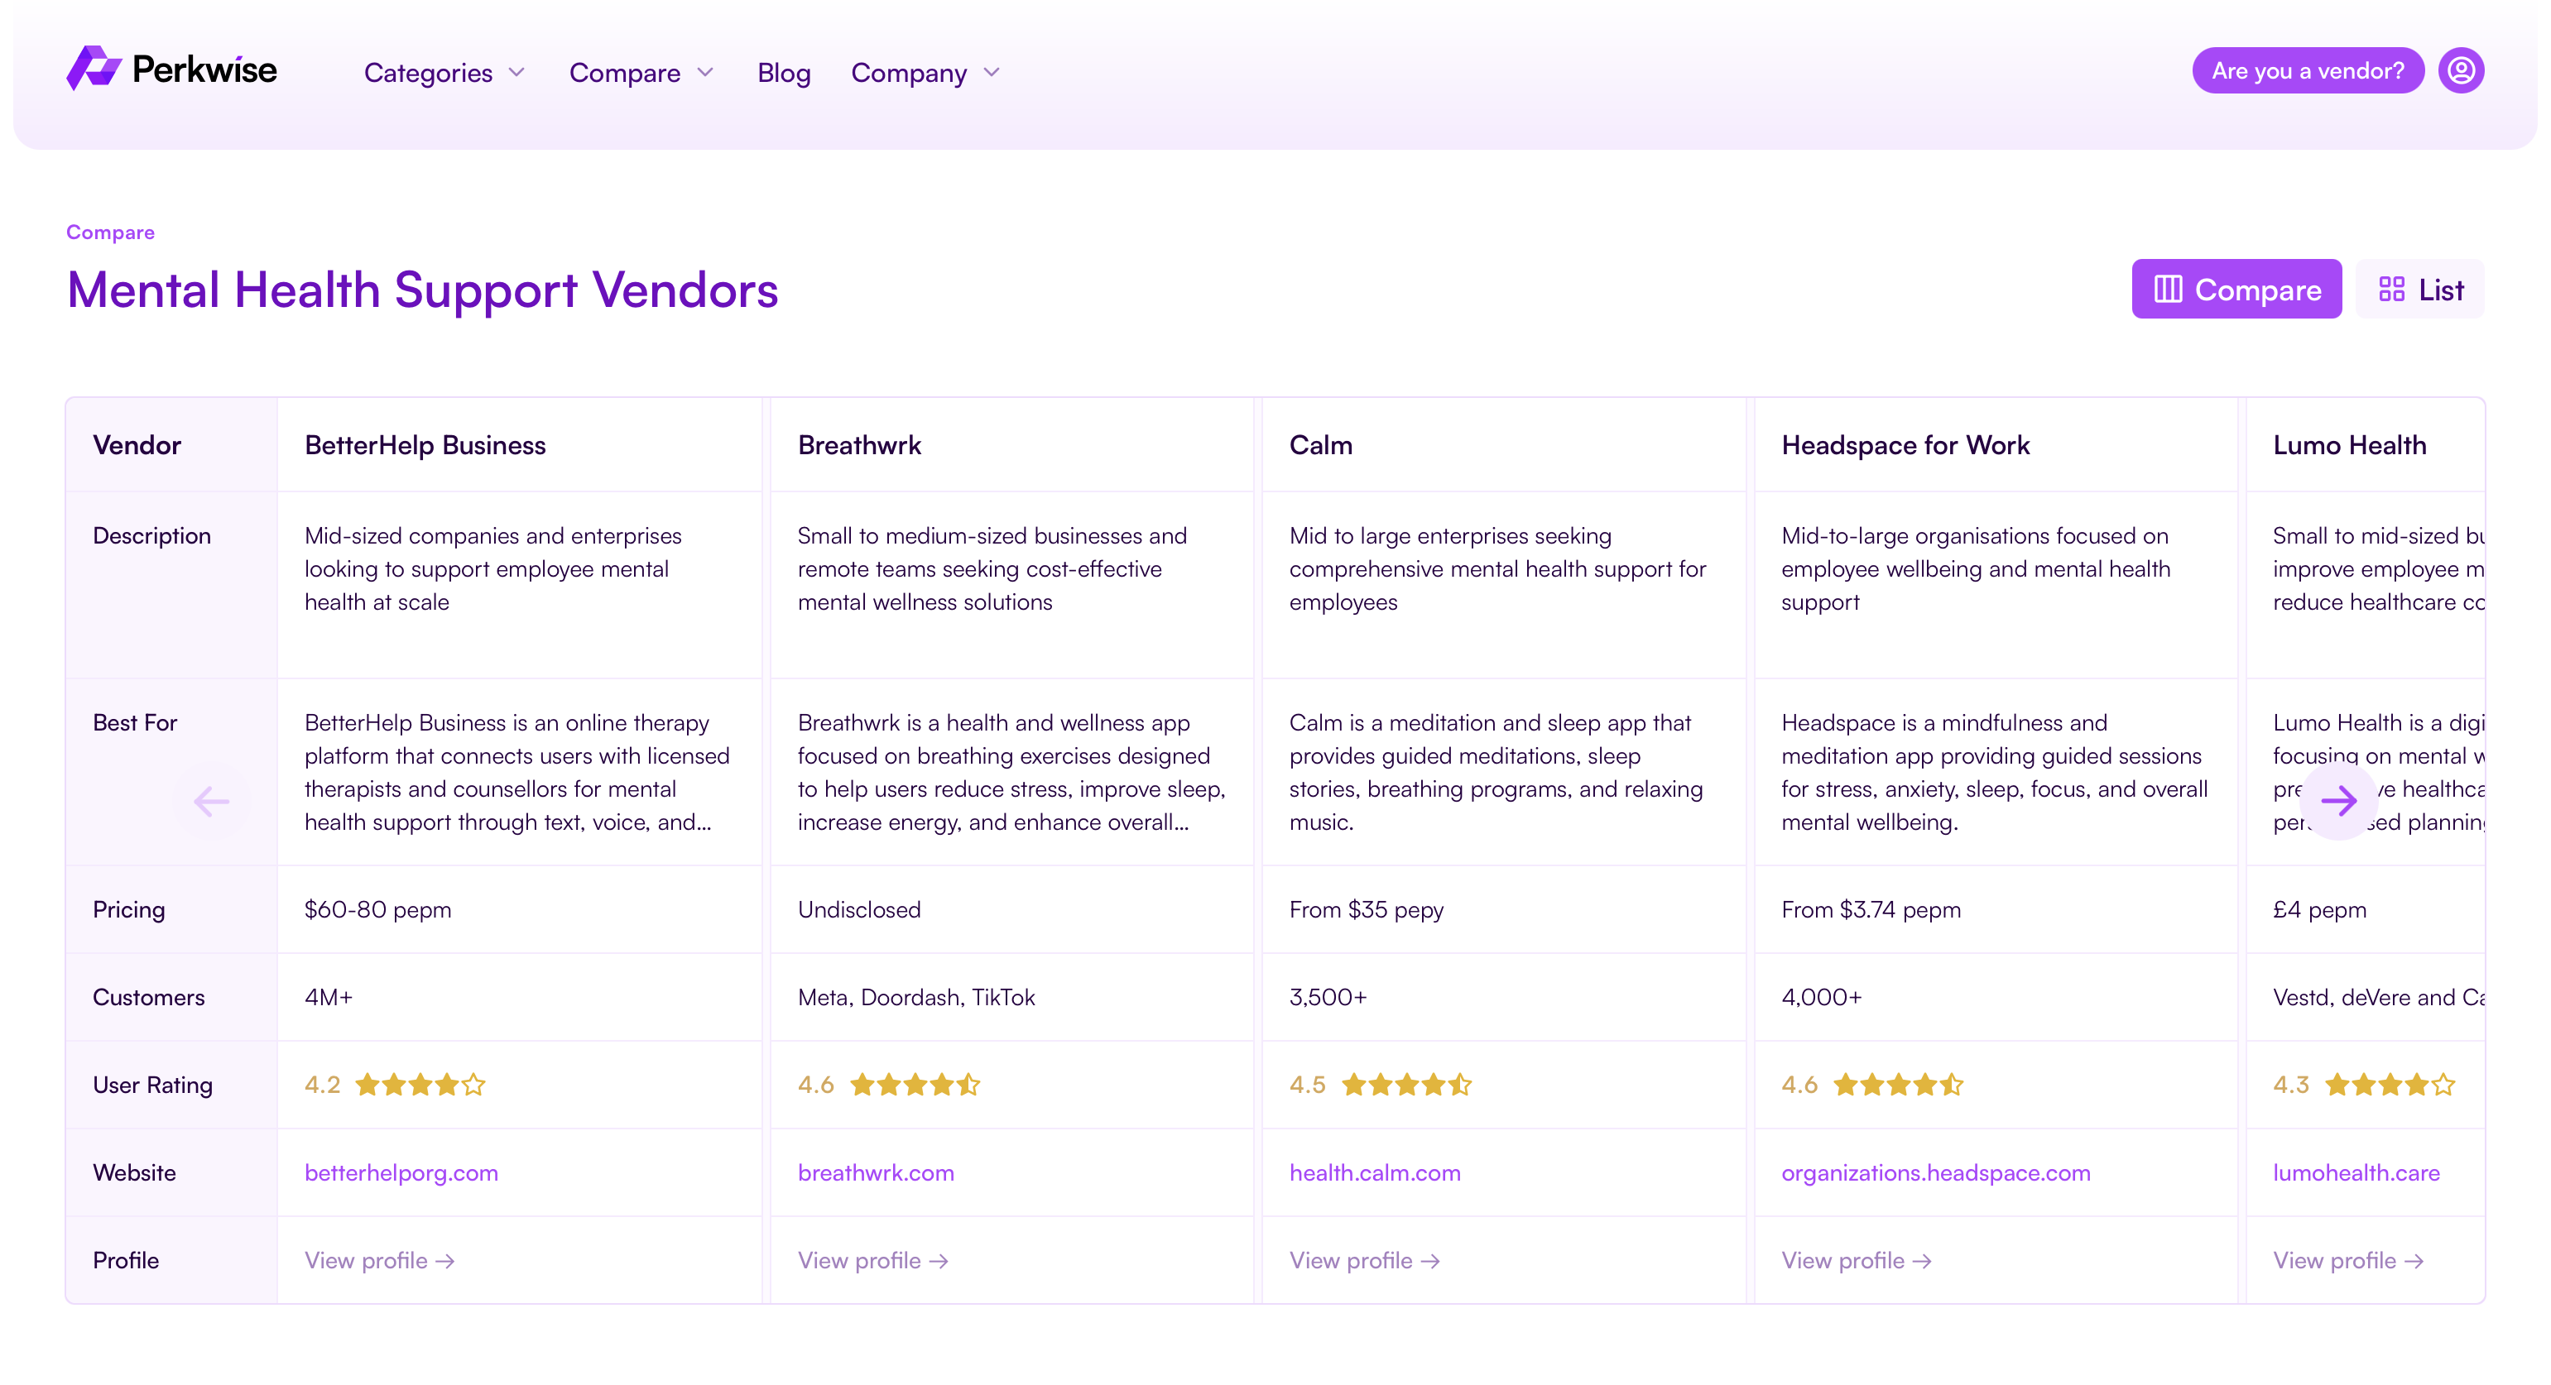
Task: View profile for Calm
Action: point(1363,1260)
